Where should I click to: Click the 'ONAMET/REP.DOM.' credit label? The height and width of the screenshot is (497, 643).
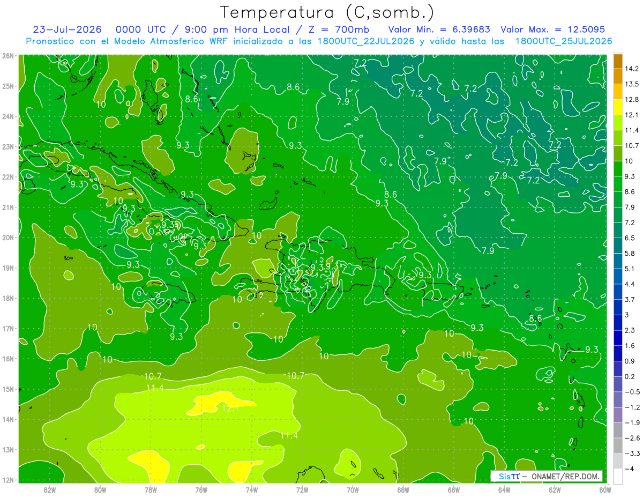(566, 476)
